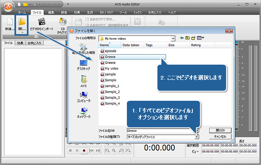Click the floppy save icon in quick access toolbar
Image resolution: width=261 pixels, height=165 pixels.
point(35,4)
